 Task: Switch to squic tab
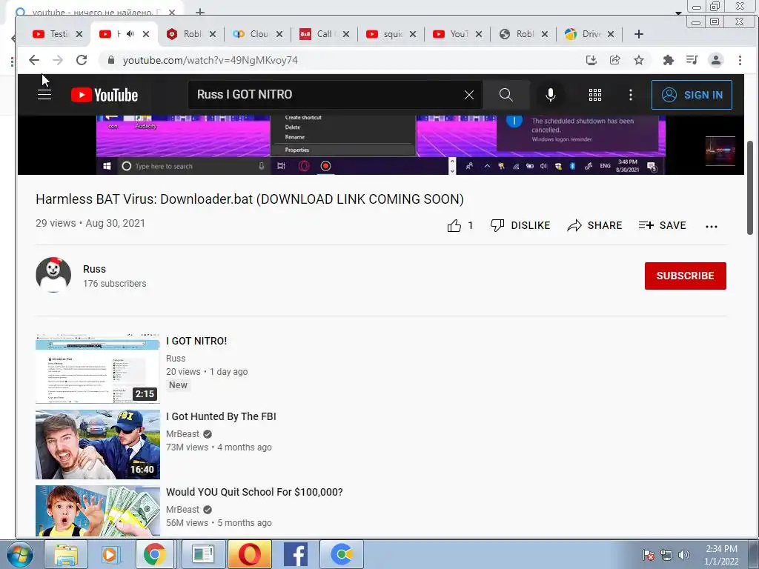(391, 34)
